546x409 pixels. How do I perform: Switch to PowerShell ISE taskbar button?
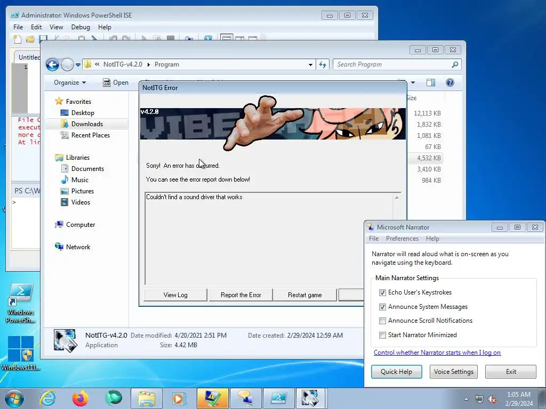pyautogui.click(x=278, y=398)
